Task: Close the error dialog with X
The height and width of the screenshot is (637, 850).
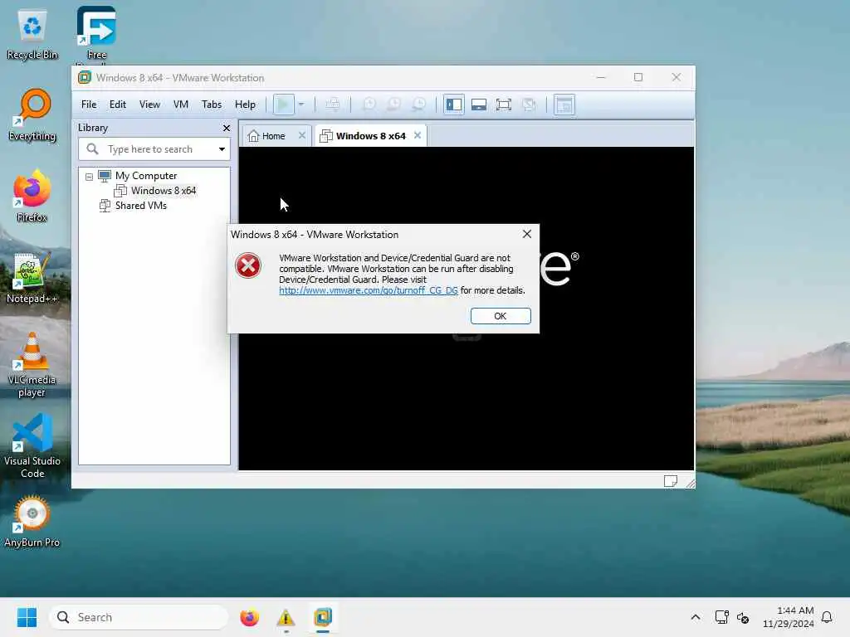Action: click(527, 234)
